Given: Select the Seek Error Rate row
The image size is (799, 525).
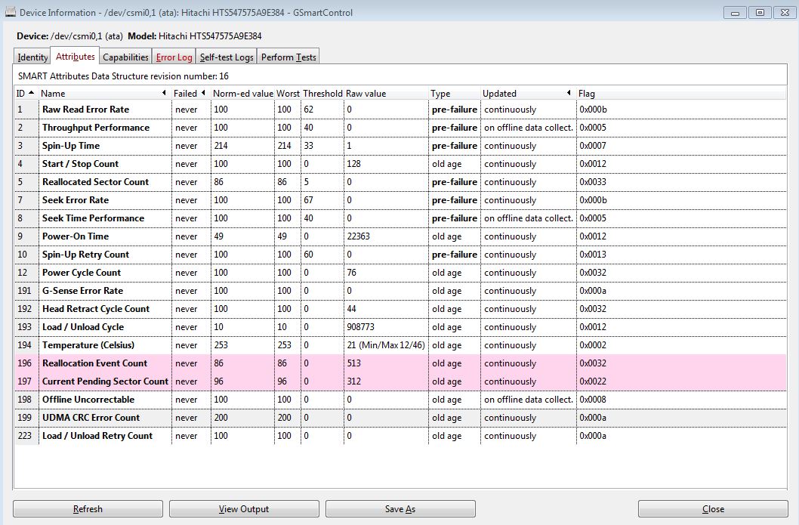Looking at the screenshot, I should (x=400, y=200).
